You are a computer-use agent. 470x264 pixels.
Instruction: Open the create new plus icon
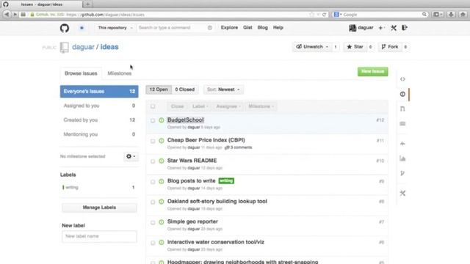[381, 28]
